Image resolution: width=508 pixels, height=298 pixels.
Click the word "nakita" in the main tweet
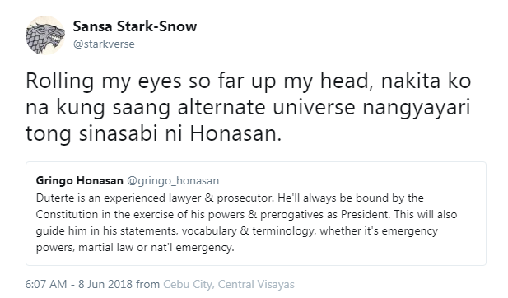tap(411, 81)
